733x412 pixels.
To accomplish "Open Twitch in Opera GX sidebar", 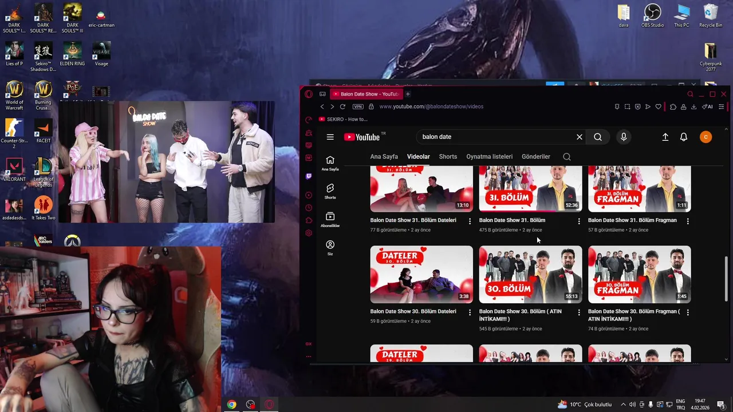I will pos(309,176).
